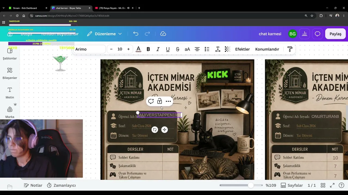Bookmark this page with the star
Screen dimensions: 348x195
[x=312, y=16]
